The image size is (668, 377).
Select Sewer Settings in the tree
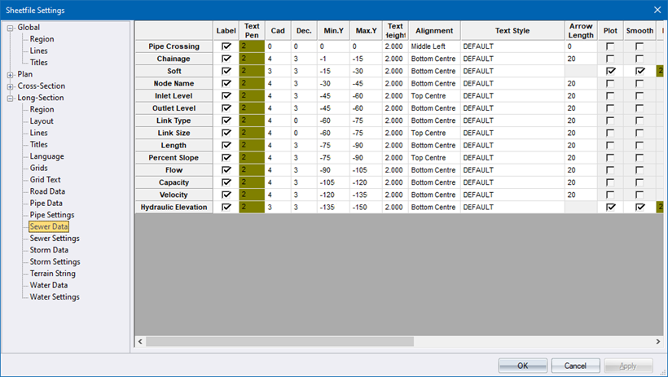55,239
